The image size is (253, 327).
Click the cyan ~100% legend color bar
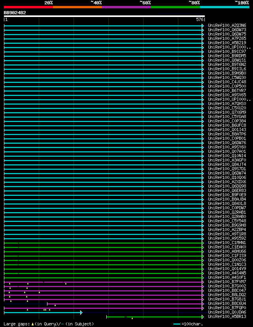pyautogui.click(x=225, y=7)
